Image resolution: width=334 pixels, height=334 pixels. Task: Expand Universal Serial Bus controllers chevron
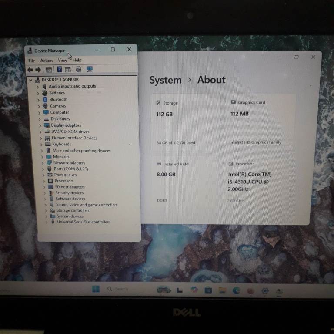tap(47, 222)
